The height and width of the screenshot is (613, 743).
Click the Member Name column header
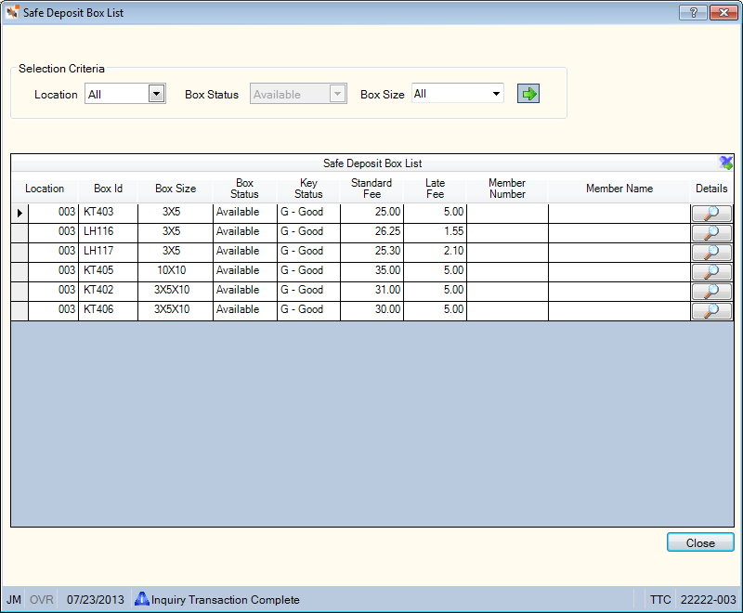click(619, 189)
